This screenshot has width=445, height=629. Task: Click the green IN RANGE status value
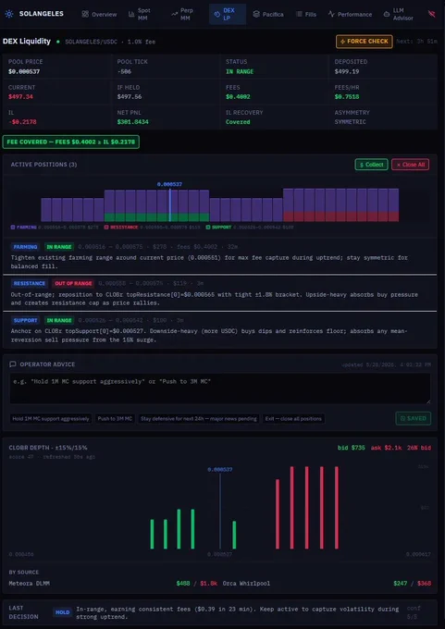[x=240, y=71]
